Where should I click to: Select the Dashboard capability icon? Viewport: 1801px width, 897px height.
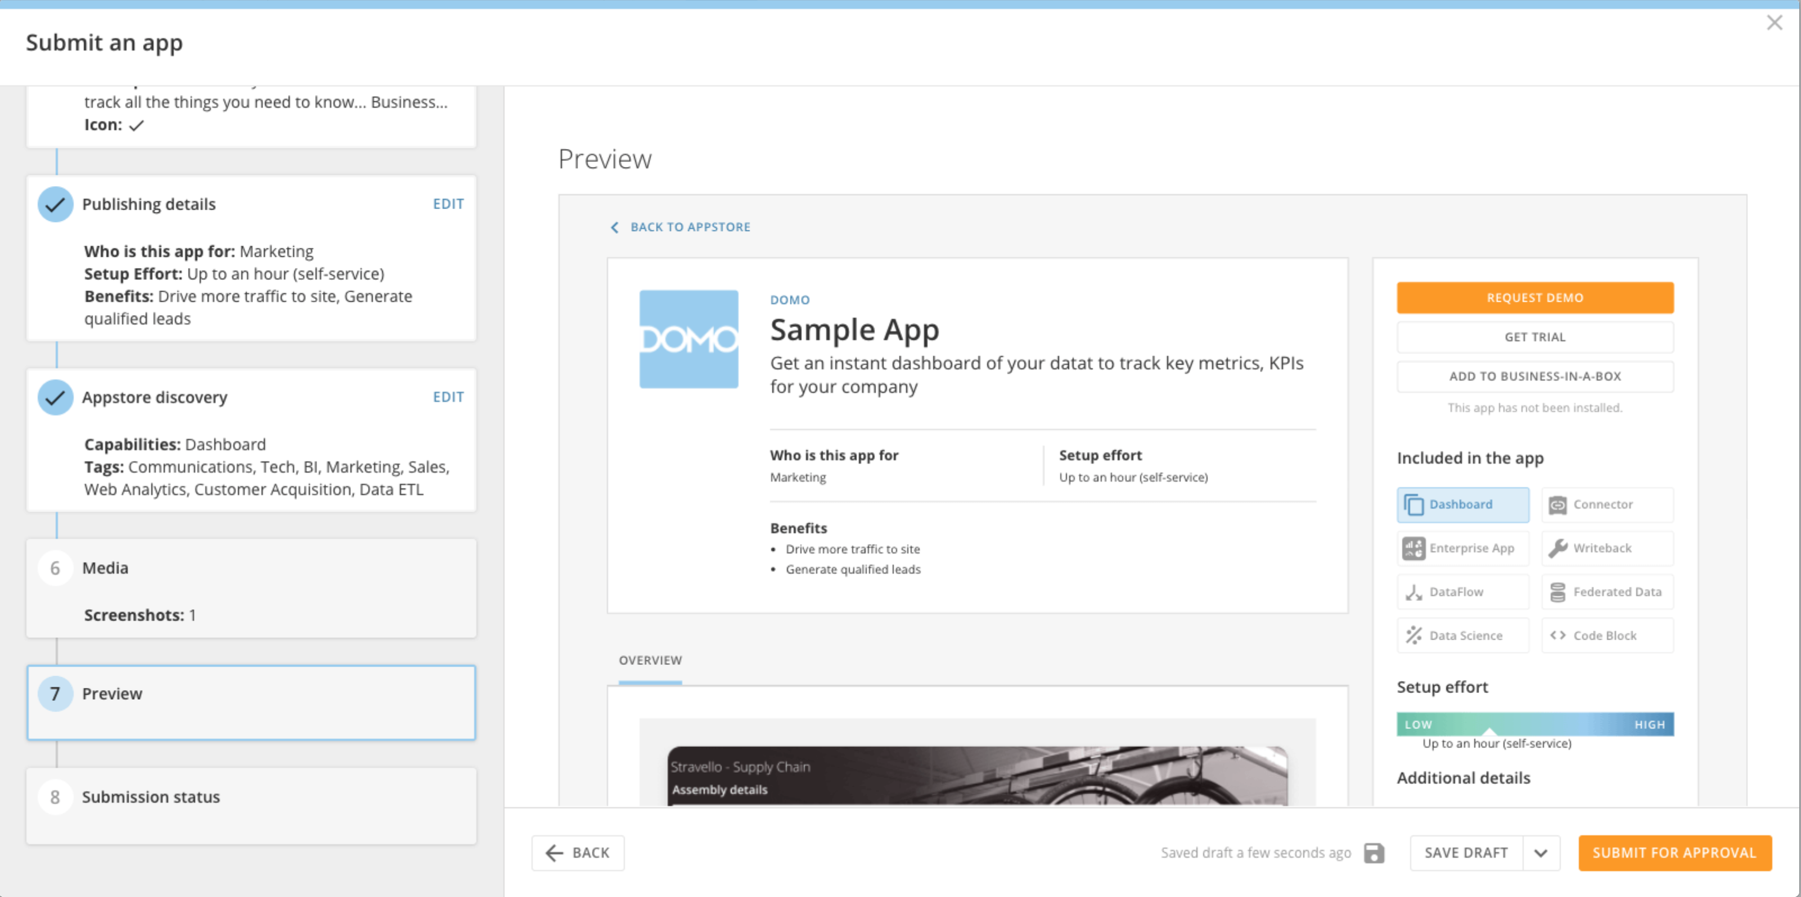[x=1413, y=504]
